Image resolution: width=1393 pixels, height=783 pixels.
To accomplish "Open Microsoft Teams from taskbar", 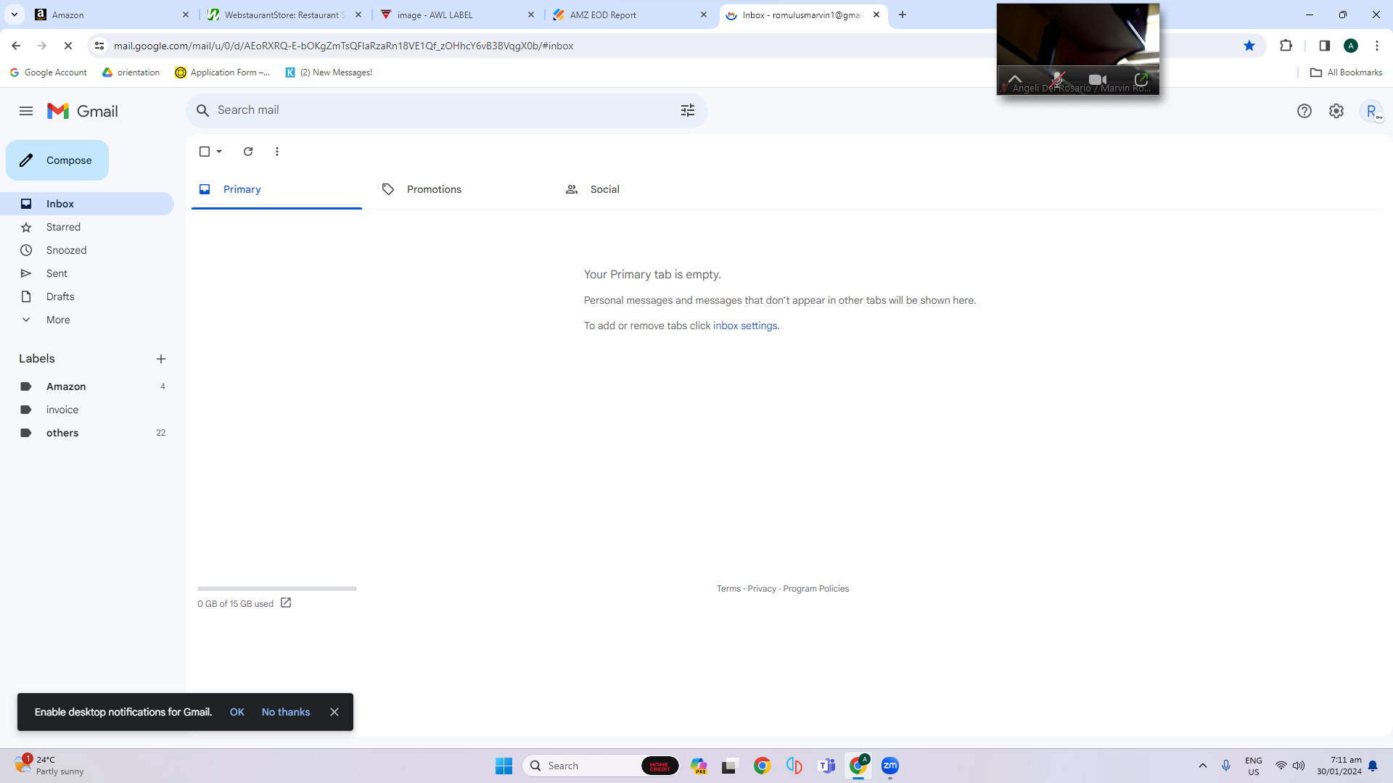I will tap(826, 766).
